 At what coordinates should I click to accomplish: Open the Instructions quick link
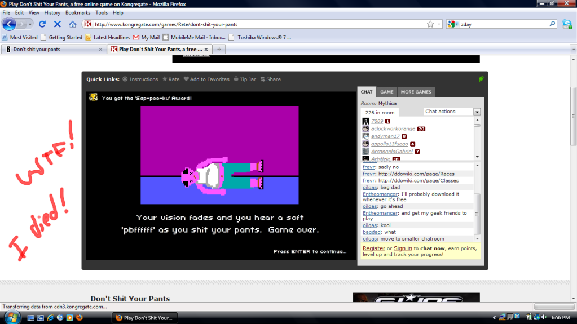tap(140, 79)
